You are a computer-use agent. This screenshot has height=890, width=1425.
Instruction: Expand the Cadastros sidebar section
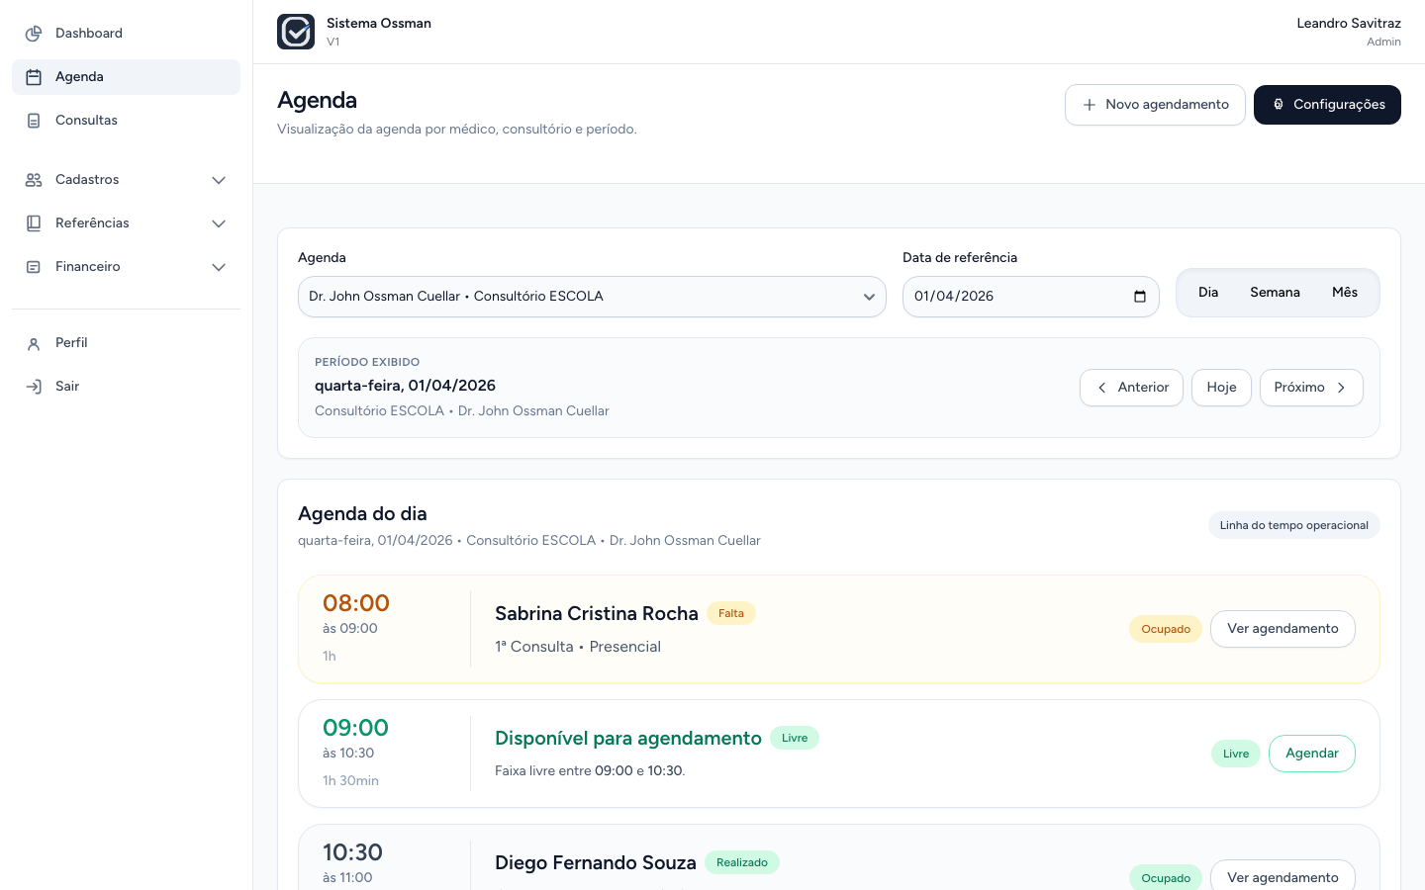pos(126,180)
